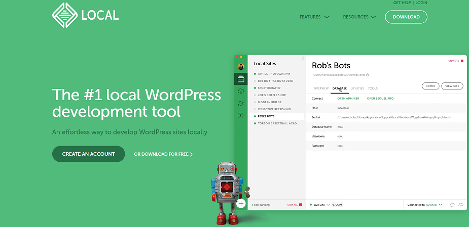
Task: Open the Live Link dropdown
Action: [328, 205]
